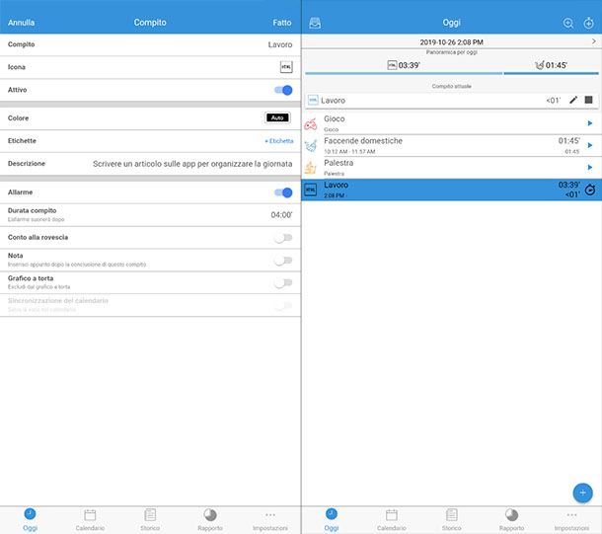
Task: Click the stopwatch icon on highlighted Lavoro row
Action: [590, 190]
